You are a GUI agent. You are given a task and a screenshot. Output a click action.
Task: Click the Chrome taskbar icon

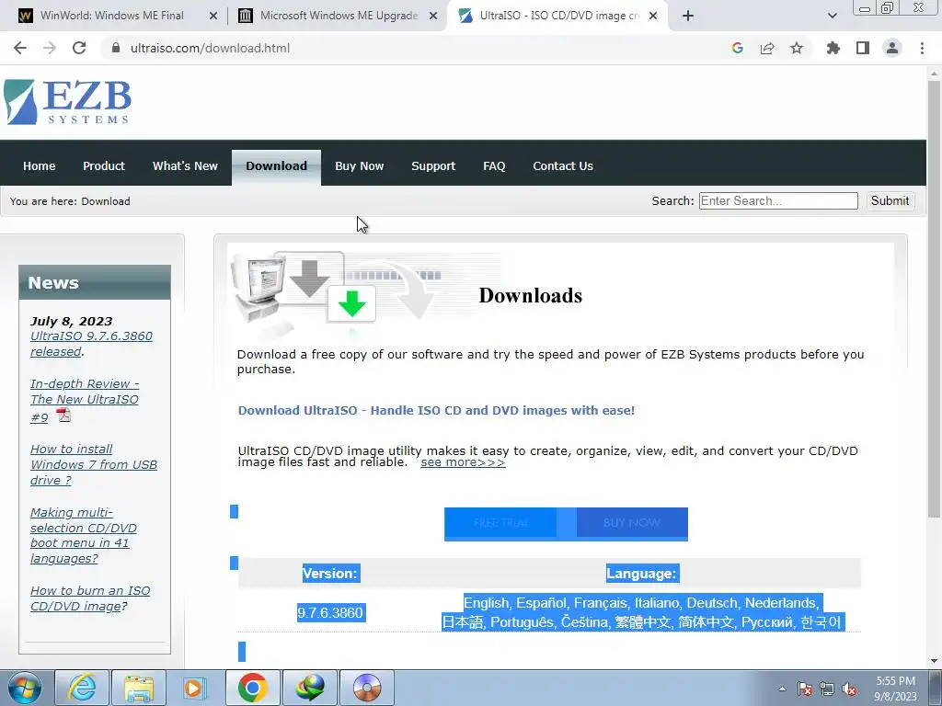(252, 688)
